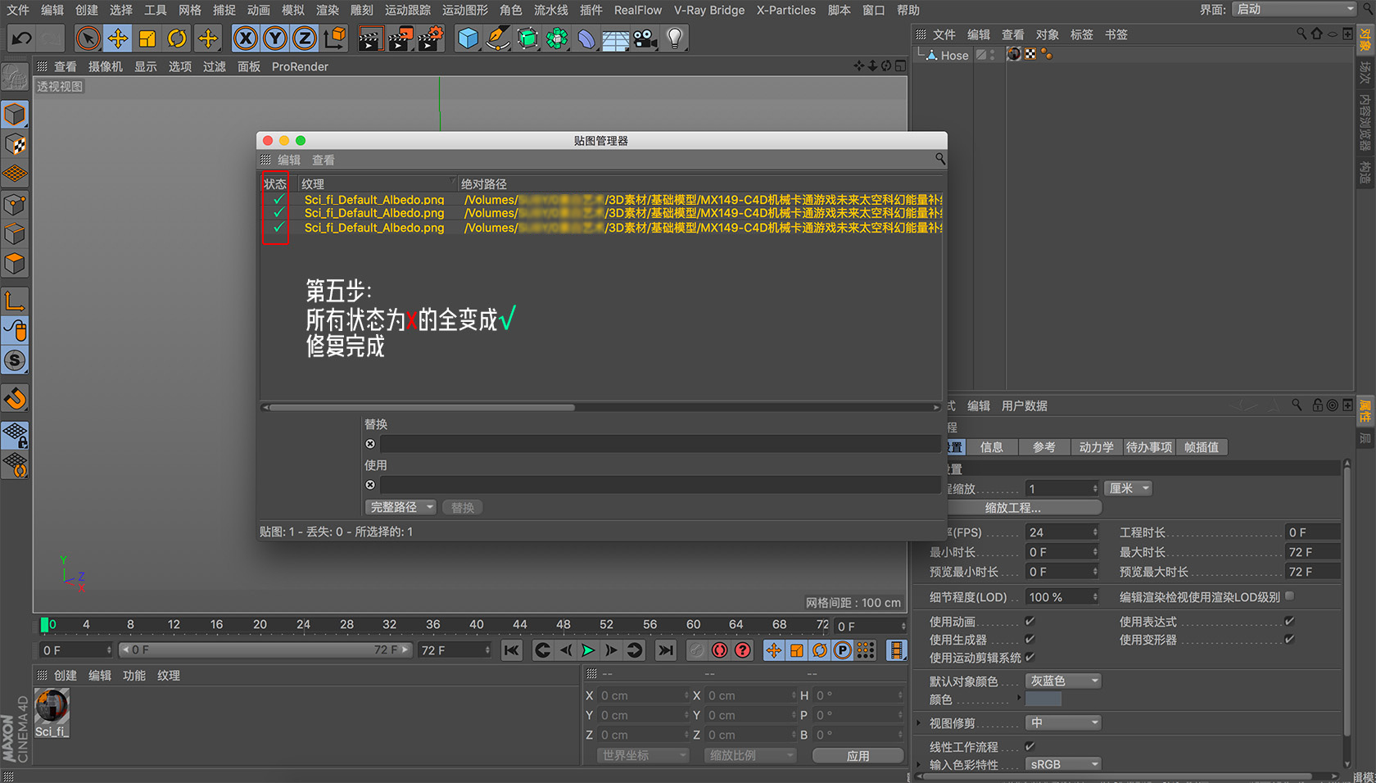Click the Autokeying button

719,650
